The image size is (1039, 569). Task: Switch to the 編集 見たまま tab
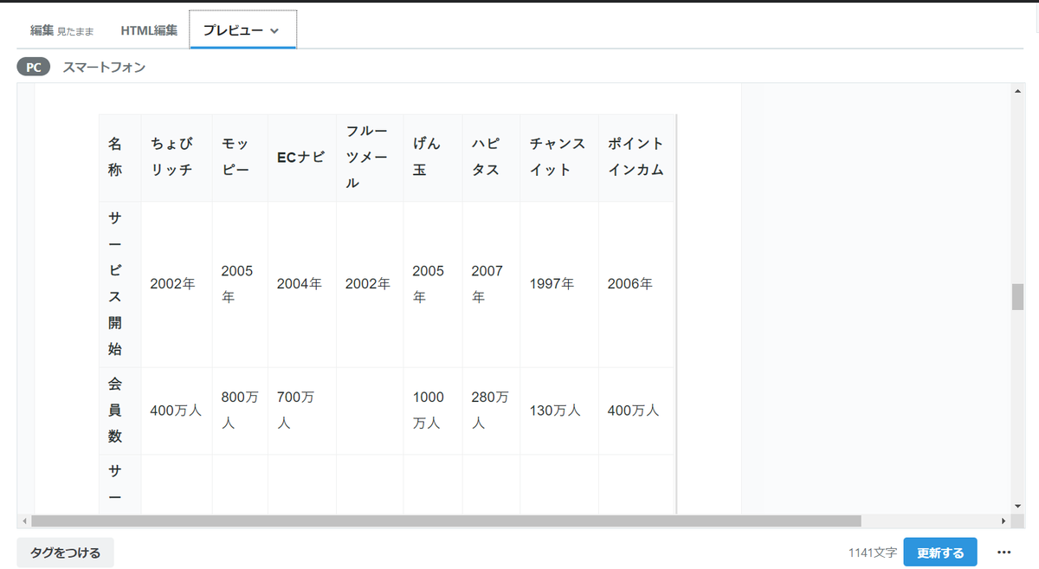click(x=61, y=30)
